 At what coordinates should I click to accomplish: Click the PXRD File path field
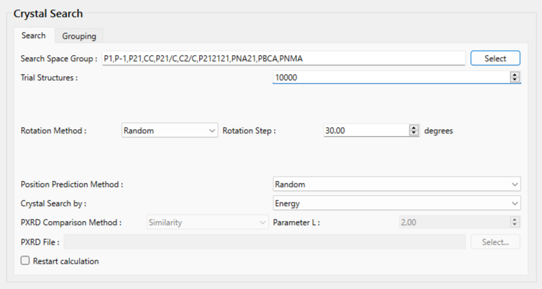[265, 241]
